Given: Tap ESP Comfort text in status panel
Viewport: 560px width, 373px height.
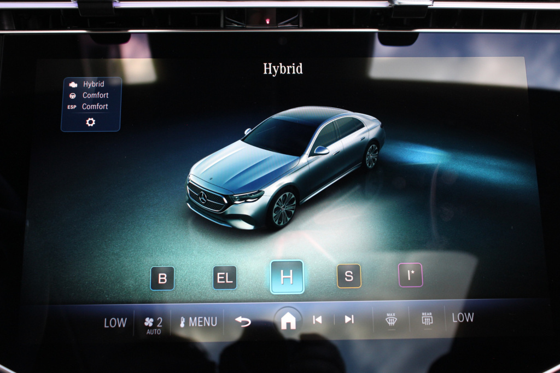Looking at the screenshot, I should (x=95, y=107).
